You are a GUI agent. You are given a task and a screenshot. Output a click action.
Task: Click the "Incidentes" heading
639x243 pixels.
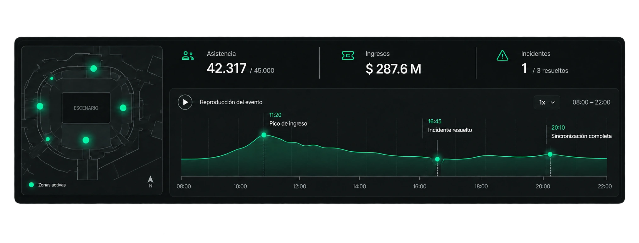coord(536,54)
